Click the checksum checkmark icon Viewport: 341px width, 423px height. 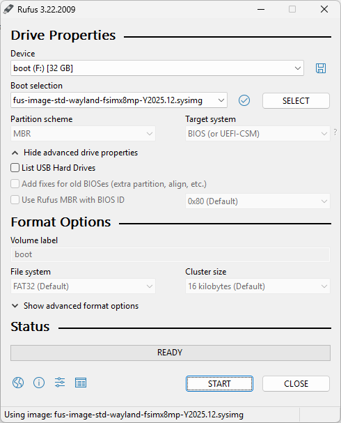click(x=244, y=100)
